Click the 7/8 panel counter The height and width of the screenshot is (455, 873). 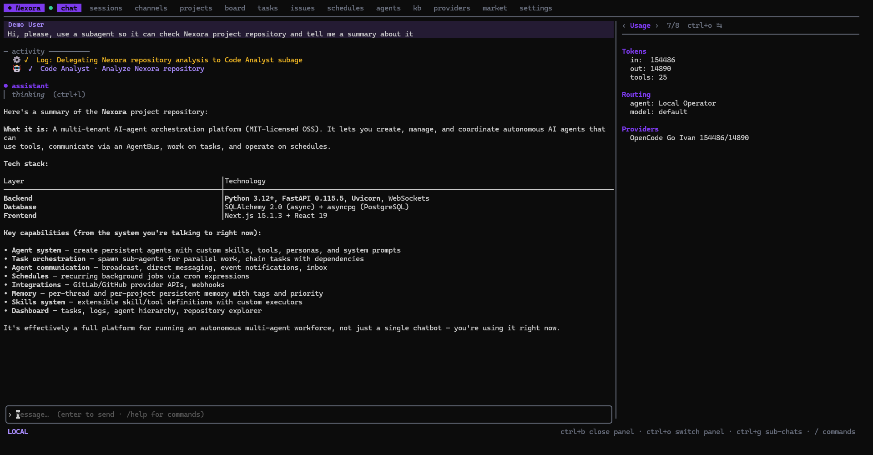tap(673, 25)
